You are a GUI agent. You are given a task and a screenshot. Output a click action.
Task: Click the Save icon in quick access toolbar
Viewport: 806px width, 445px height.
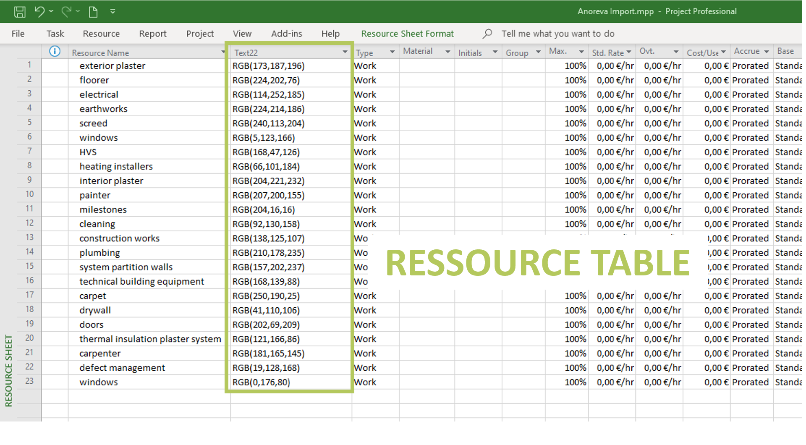pos(19,12)
